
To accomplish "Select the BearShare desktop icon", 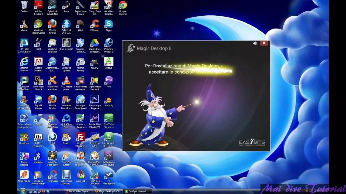I will (24, 138).
